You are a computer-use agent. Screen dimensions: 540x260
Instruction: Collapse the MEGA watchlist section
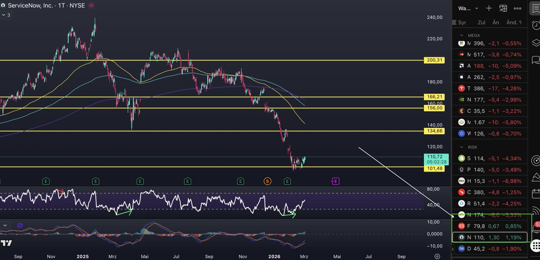click(461, 35)
